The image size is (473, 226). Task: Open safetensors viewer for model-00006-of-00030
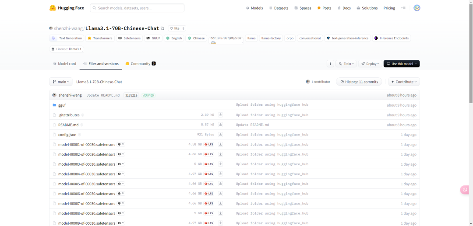click(121, 194)
